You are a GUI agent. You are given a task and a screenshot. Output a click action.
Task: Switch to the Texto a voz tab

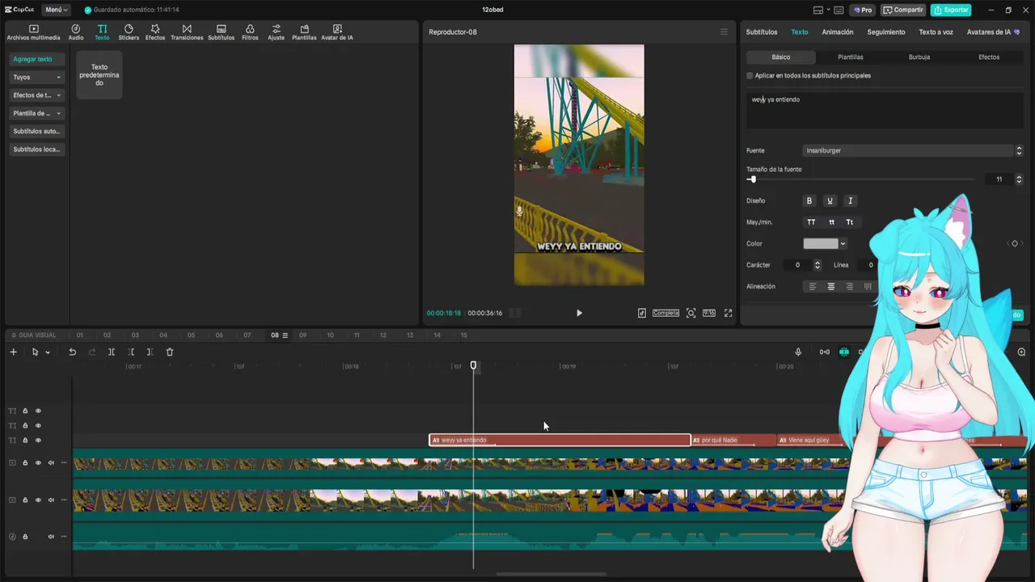(x=936, y=32)
